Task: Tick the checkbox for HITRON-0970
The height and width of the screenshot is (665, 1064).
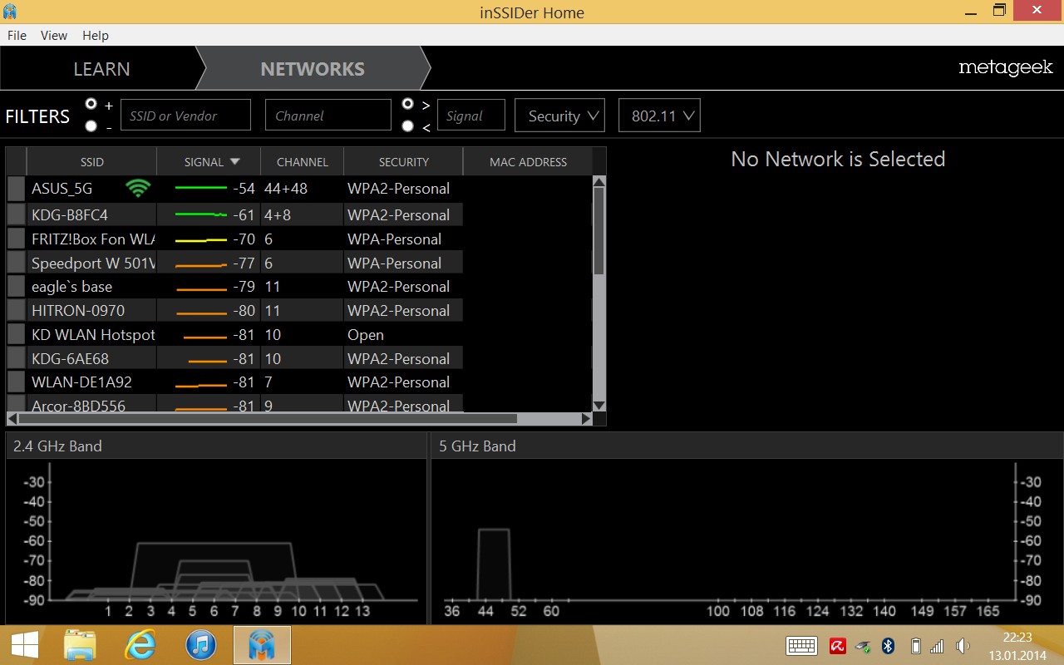Action: tap(16, 311)
